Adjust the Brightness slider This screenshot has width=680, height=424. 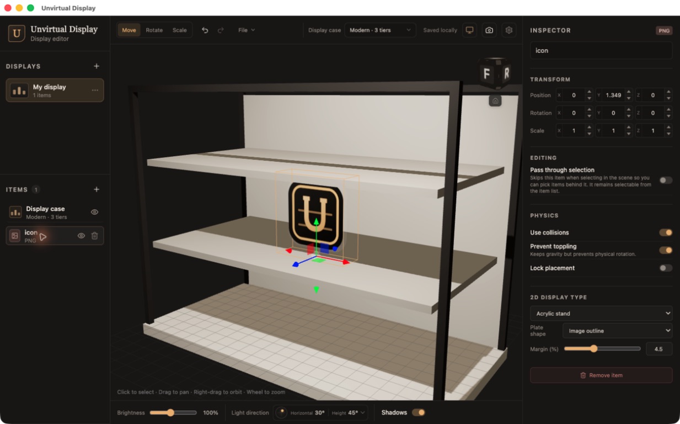(173, 412)
